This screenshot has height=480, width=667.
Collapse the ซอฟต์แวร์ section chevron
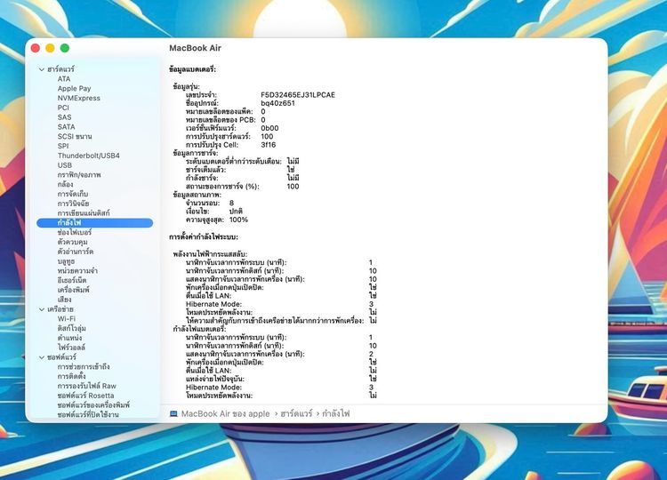42,357
